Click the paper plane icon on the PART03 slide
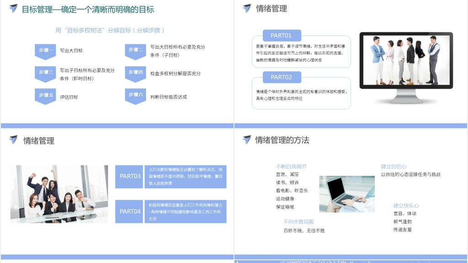Screen dimensions: 468x263 [x=13, y=140]
